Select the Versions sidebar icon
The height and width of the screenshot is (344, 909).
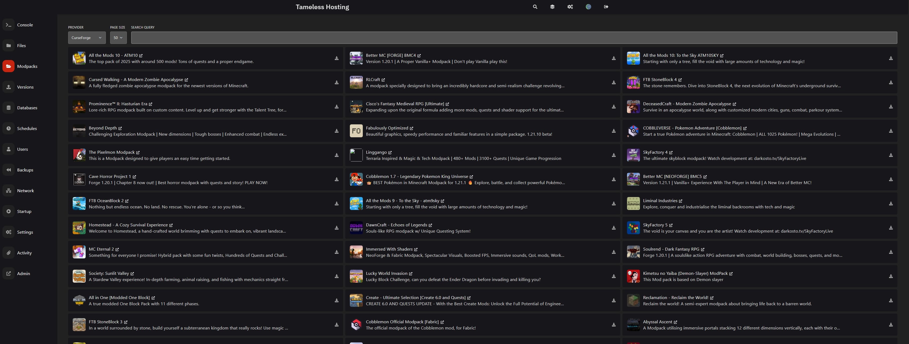pos(25,87)
